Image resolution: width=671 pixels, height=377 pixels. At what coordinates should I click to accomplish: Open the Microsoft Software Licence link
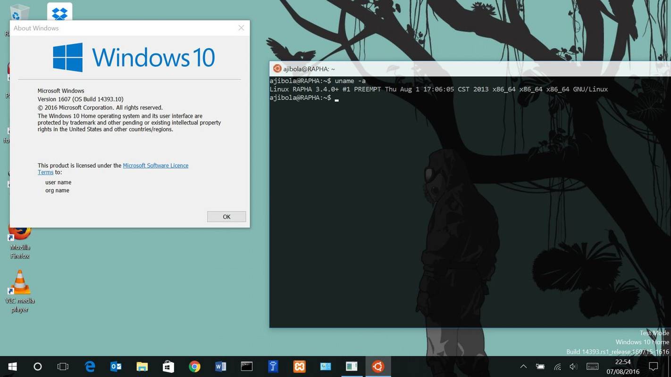[x=155, y=165]
